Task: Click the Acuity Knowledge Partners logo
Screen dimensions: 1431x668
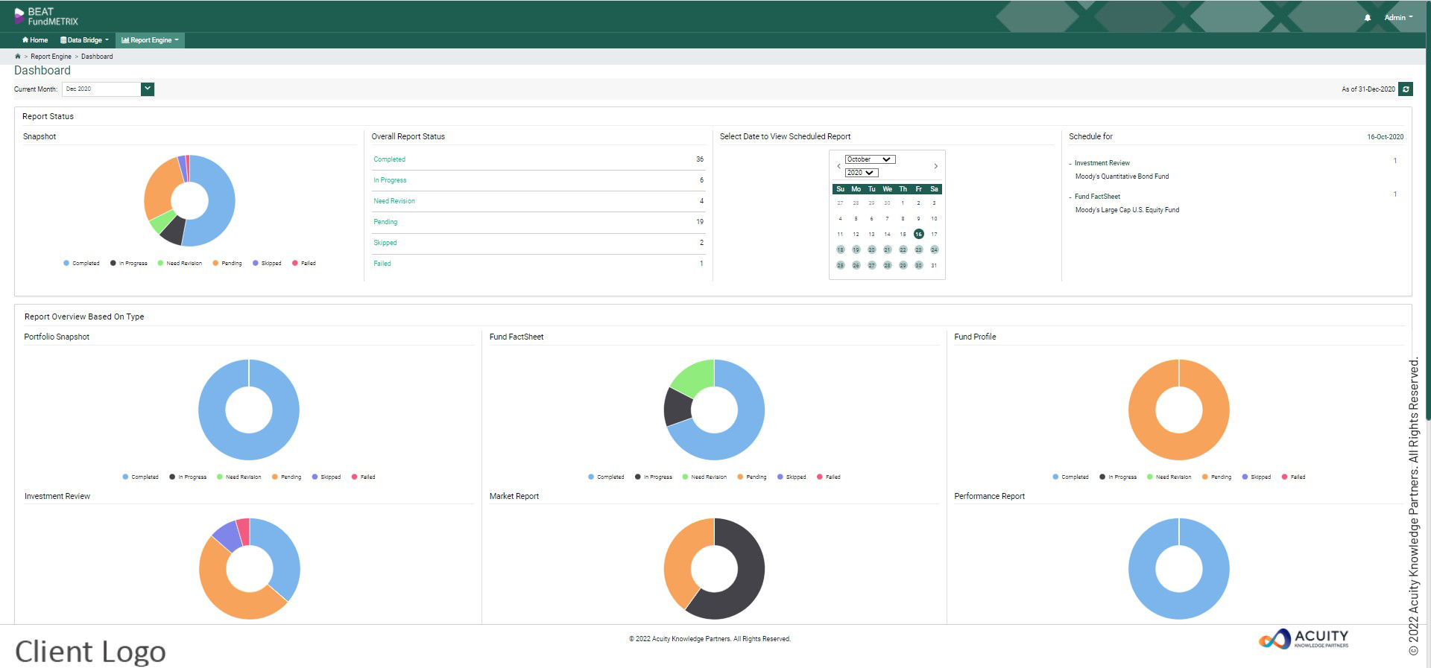Action: tap(1304, 639)
